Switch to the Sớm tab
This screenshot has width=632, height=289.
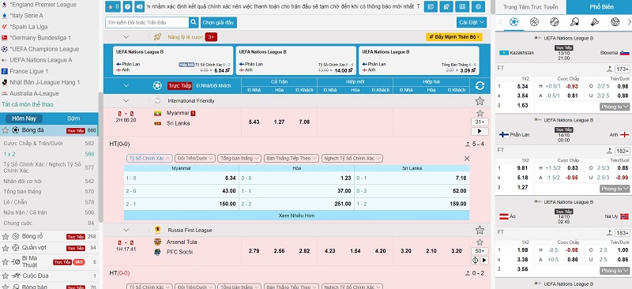73,118
